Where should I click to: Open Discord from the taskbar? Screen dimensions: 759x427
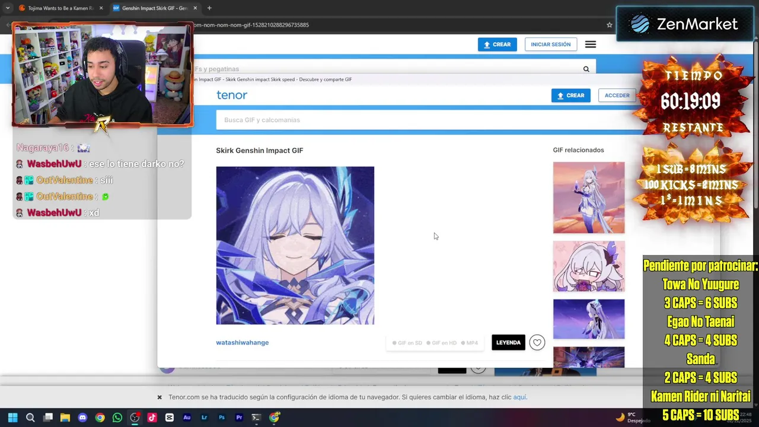82,418
